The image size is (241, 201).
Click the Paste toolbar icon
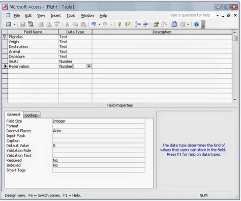pyautogui.click(x=83, y=24)
